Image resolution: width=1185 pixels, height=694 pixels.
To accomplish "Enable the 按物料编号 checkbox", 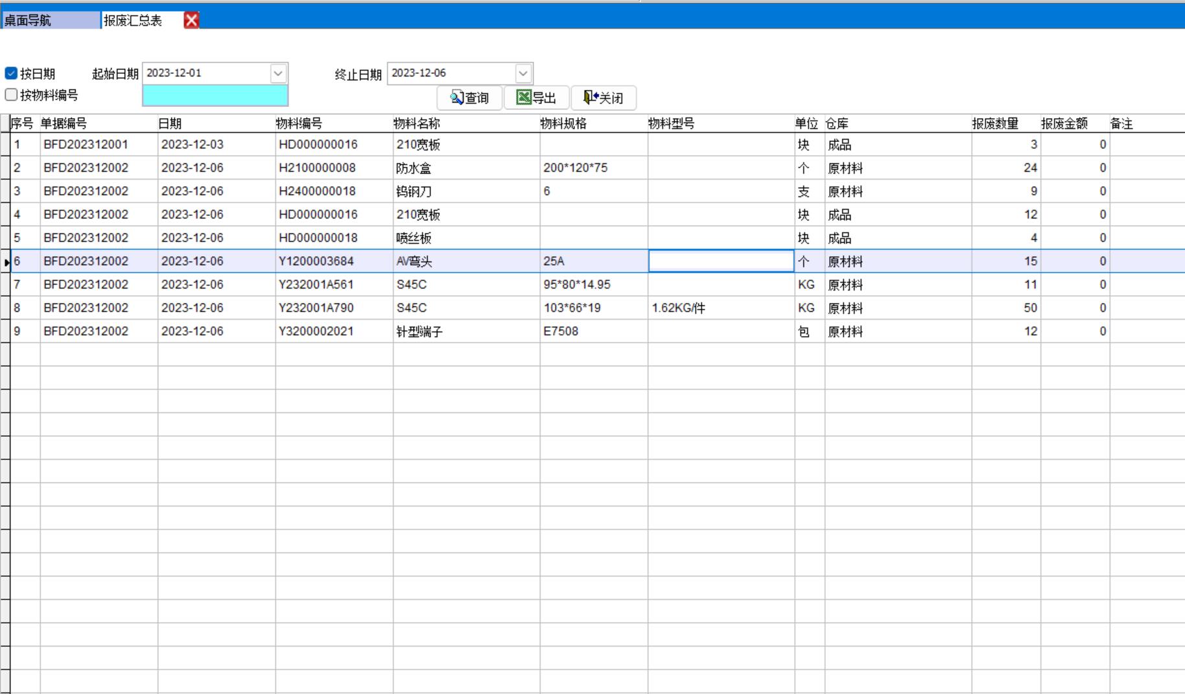I will pyautogui.click(x=11, y=95).
